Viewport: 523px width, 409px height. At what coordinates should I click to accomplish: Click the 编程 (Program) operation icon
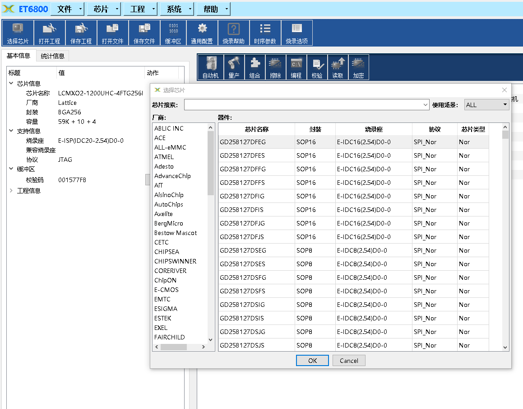point(296,67)
